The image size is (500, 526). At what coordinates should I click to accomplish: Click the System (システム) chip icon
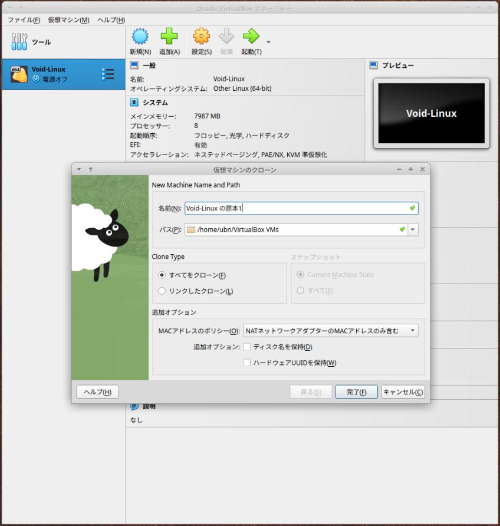134,103
